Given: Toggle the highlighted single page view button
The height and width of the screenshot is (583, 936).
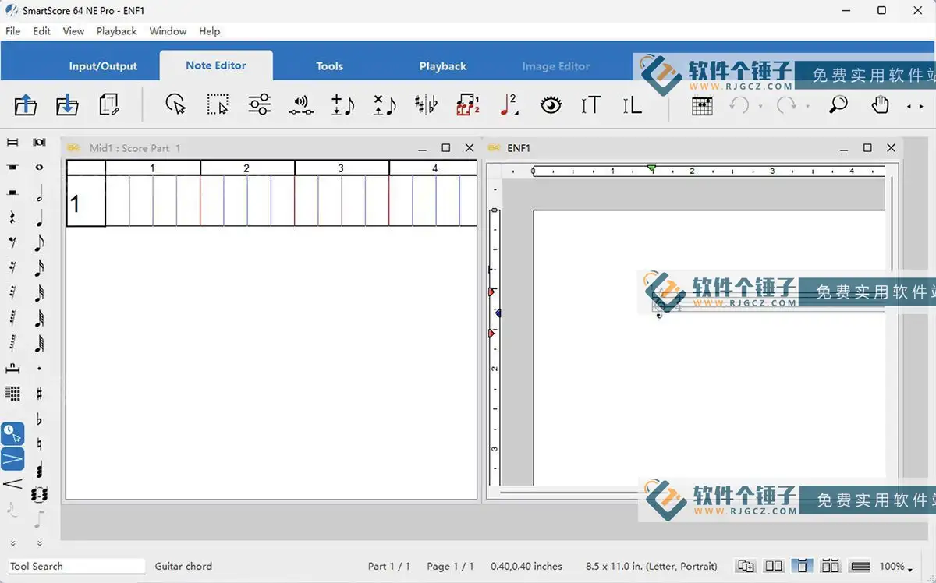Looking at the screenshot, I should pos(802,567).
